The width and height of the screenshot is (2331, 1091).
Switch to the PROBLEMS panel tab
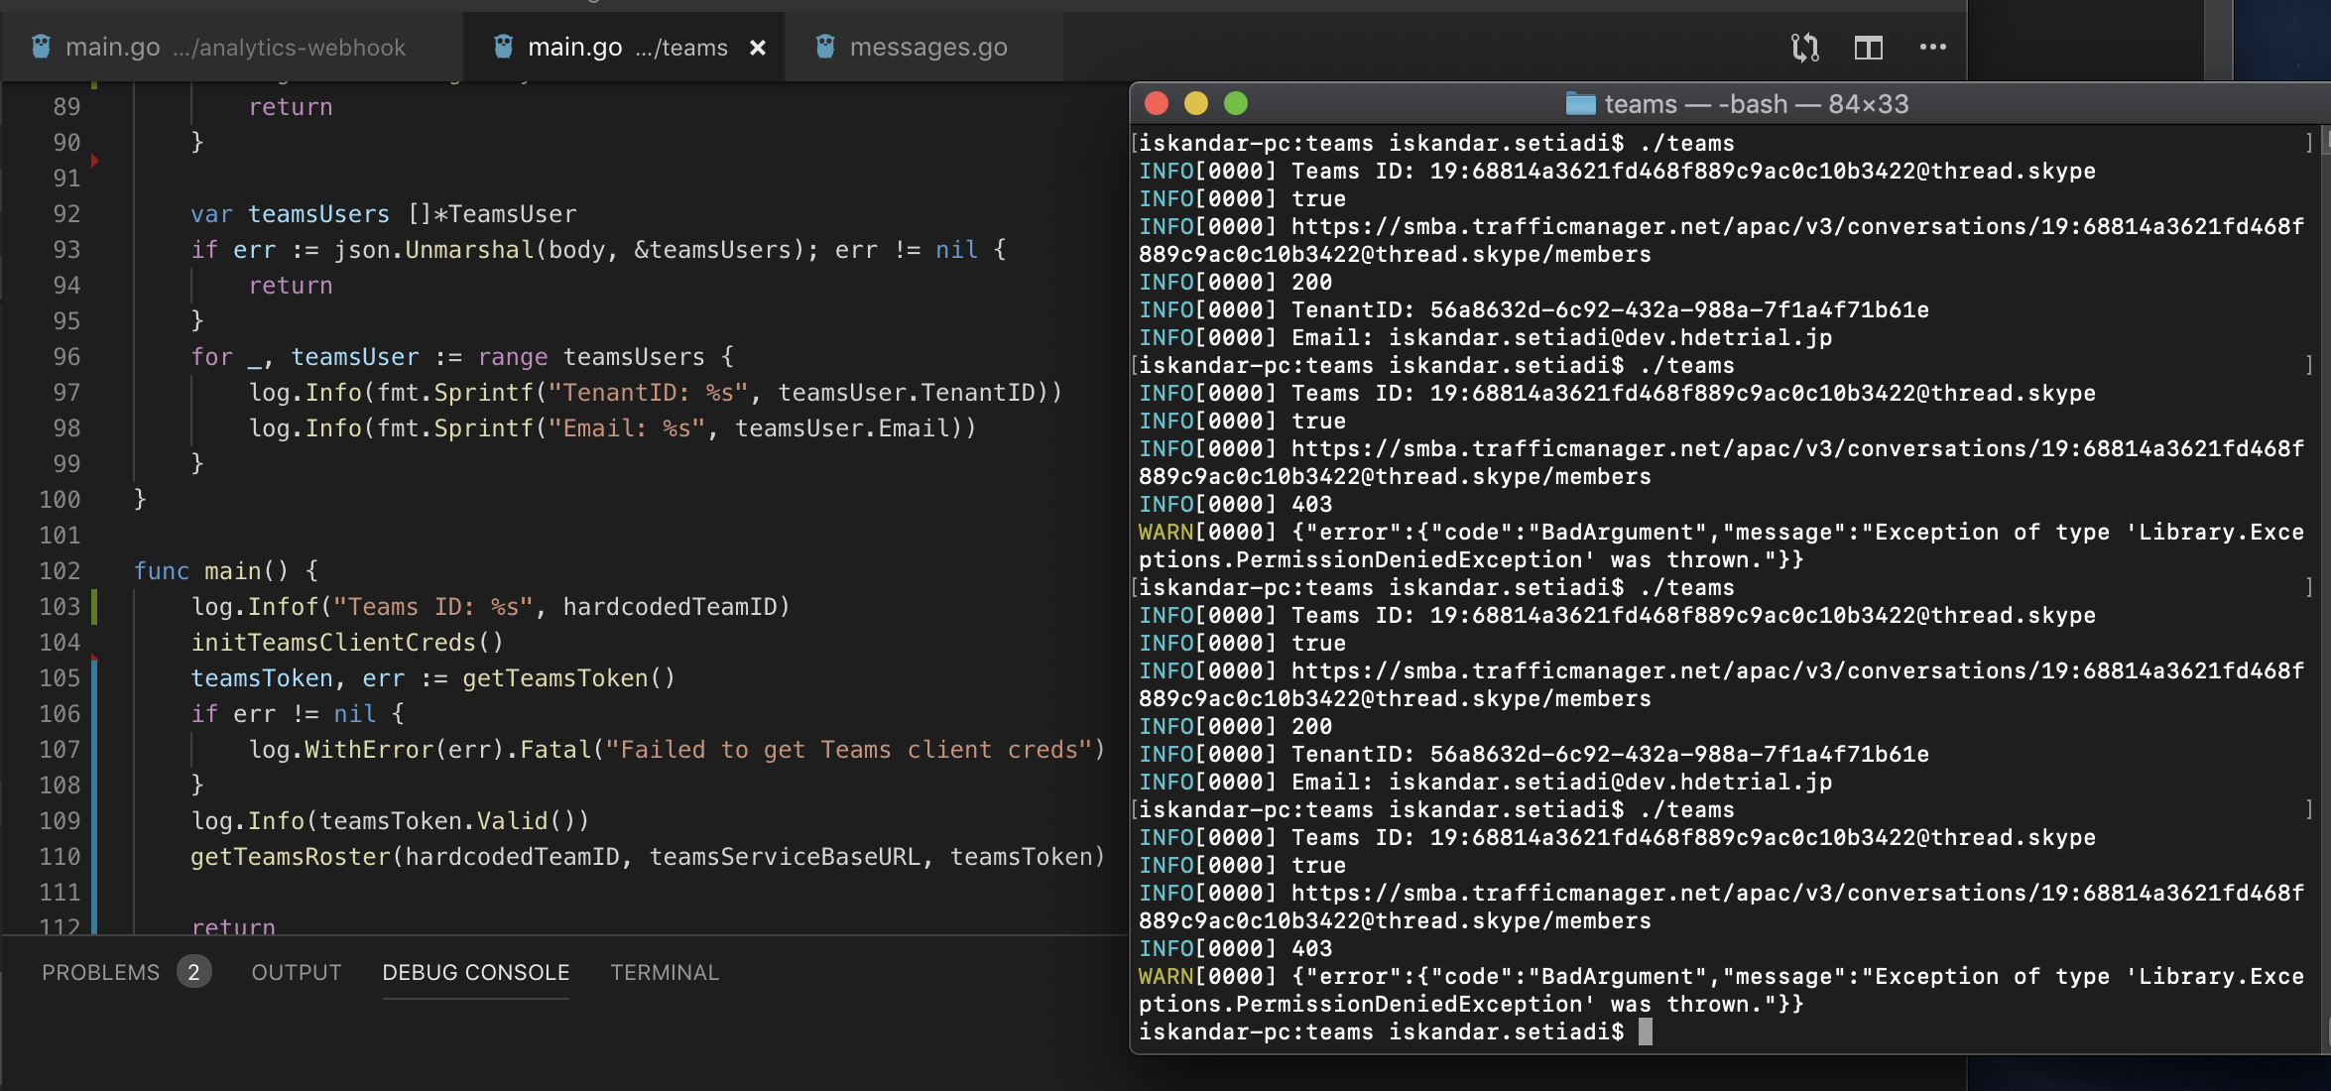[100, 972]
